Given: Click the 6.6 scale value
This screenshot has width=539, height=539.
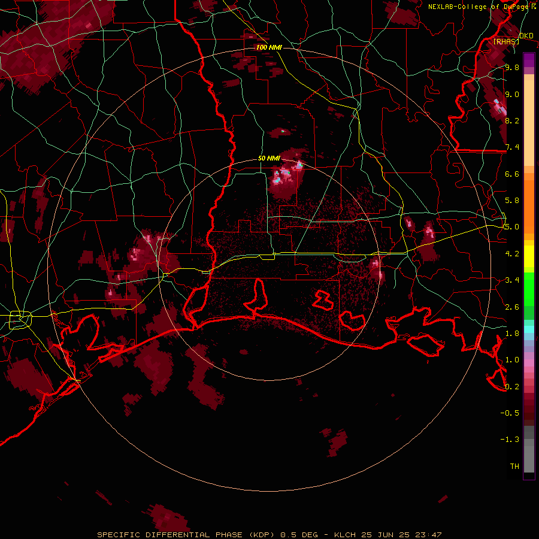Looking at the screenshot, I should pos(512,174).
